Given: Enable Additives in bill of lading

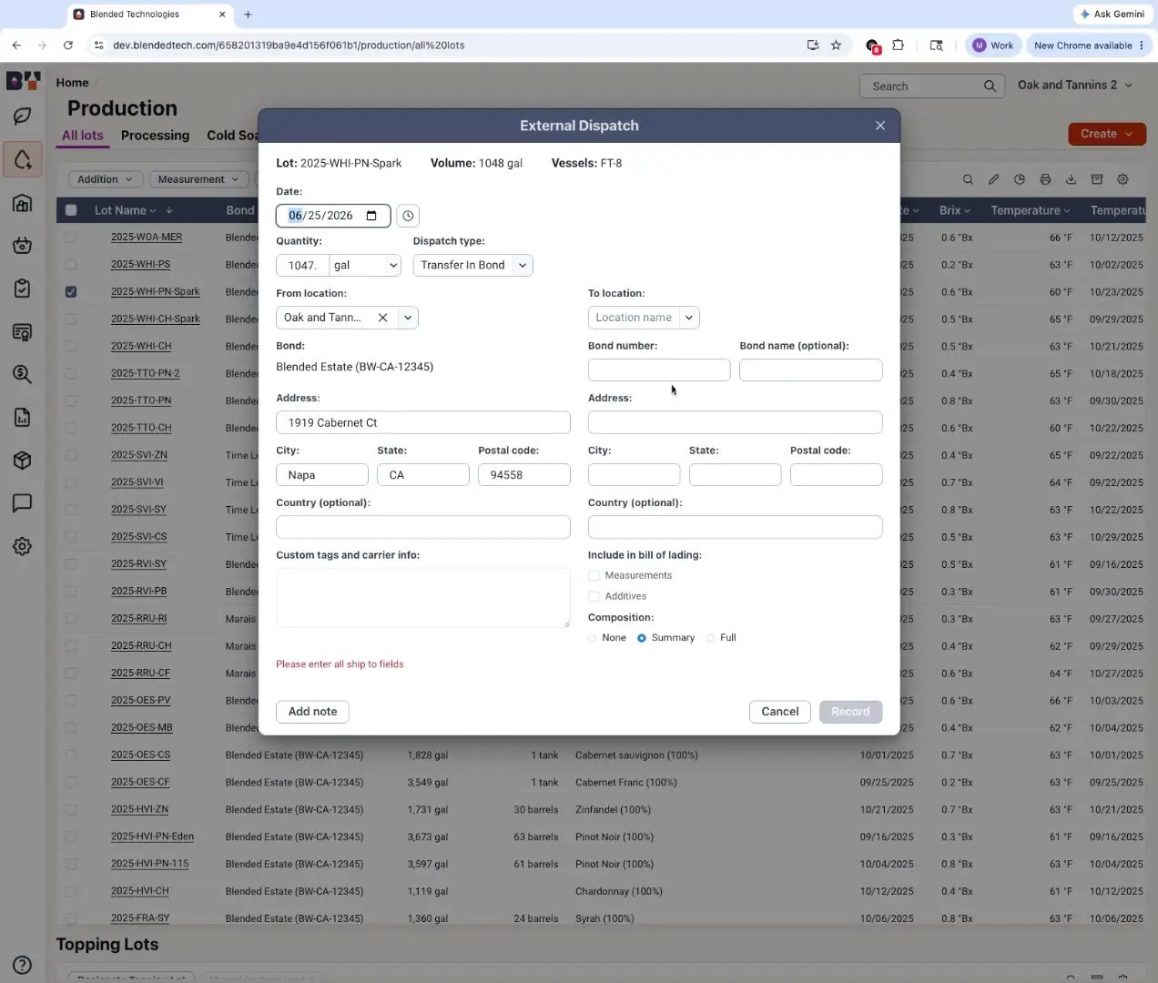Looking at the screenshot, I should pyautogui.click(x=594, y=596).
